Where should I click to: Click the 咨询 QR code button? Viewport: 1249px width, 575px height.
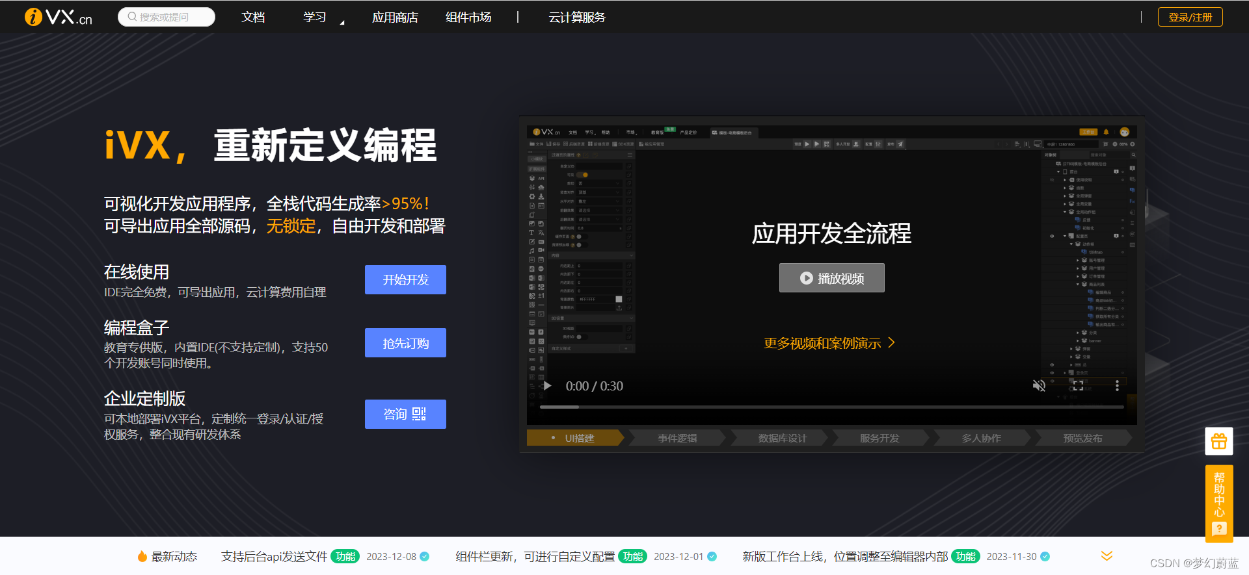(405, 414)
